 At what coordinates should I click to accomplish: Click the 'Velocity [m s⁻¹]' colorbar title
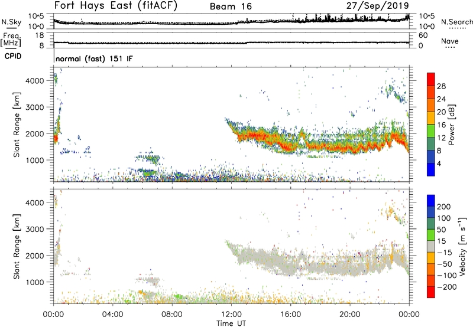[x=462, y=246]
